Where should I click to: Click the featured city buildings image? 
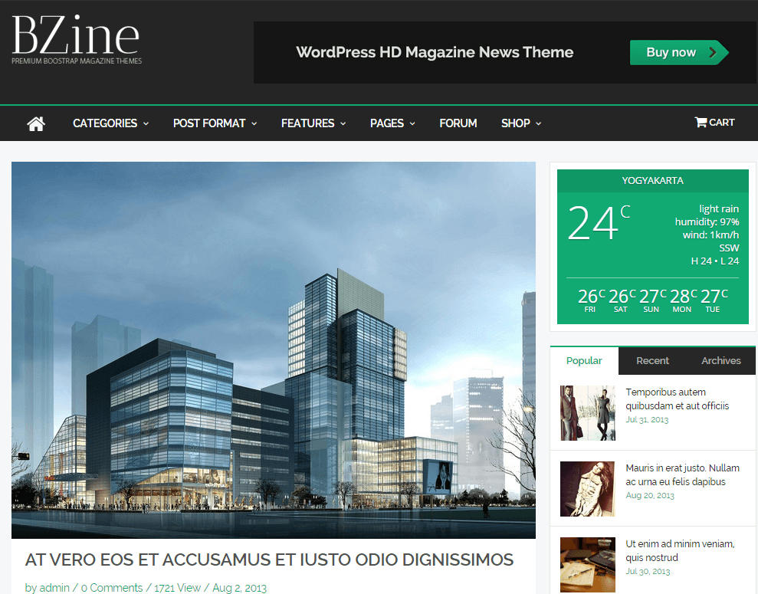(274, 350)
